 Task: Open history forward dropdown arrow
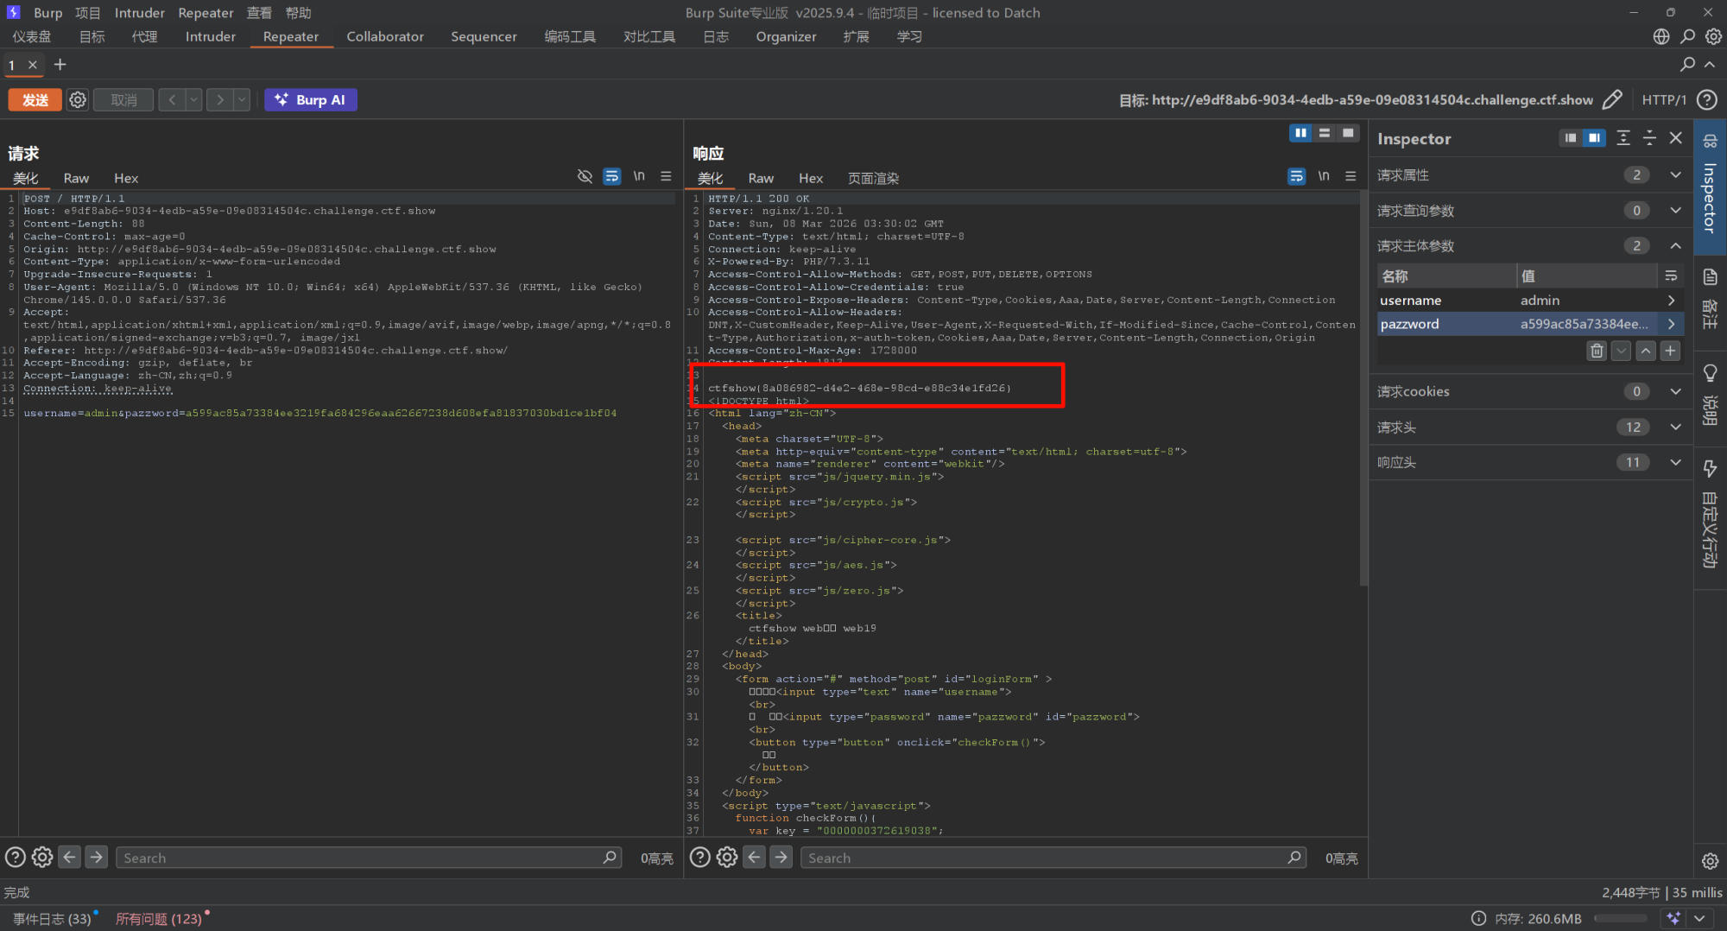pos(242,100)
